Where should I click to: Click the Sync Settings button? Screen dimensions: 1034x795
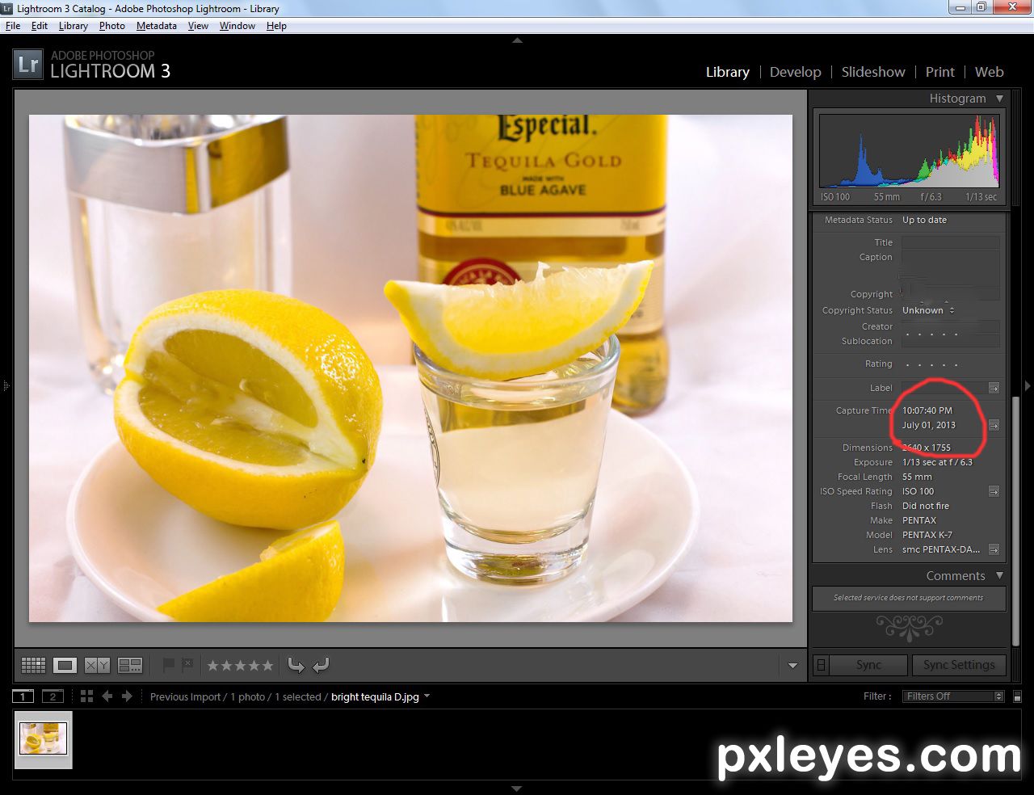(x=959, y=665)
